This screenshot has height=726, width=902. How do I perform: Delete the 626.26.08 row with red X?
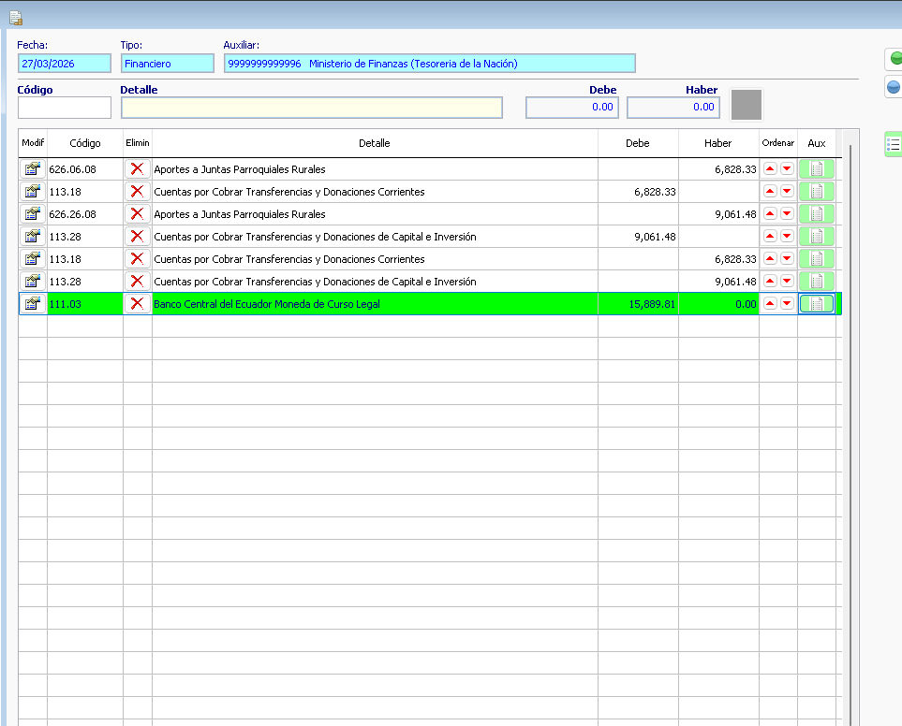coord(137,214)
